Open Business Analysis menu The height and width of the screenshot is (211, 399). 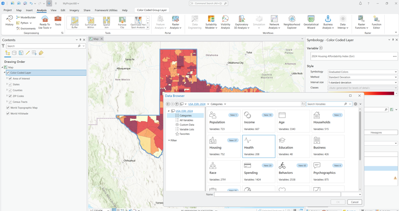(328, 23)
